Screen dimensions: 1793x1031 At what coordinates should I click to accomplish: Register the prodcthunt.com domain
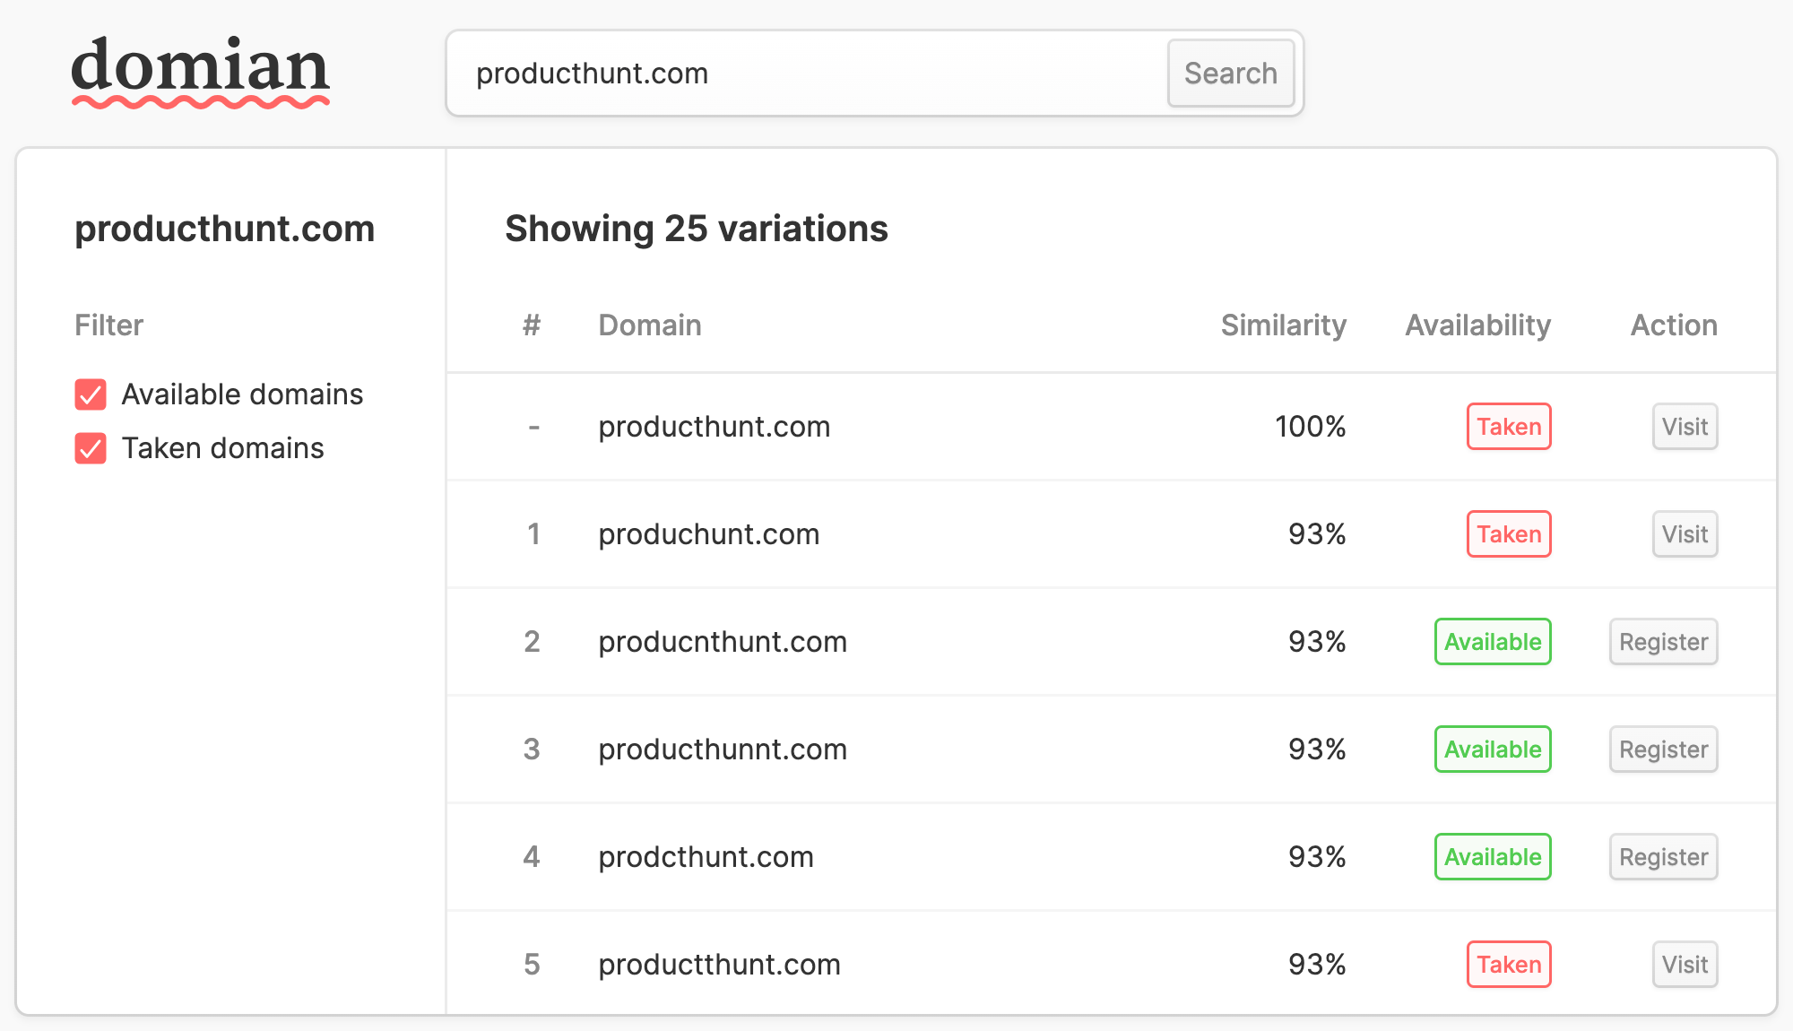coord(1663,857)
